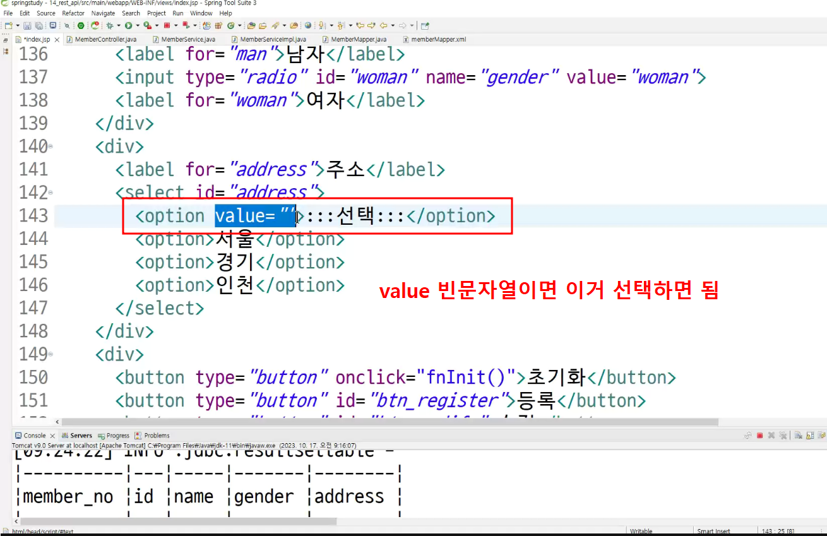Open the Help menu
The image size is (827, 536).
click(x=226, y=13)
